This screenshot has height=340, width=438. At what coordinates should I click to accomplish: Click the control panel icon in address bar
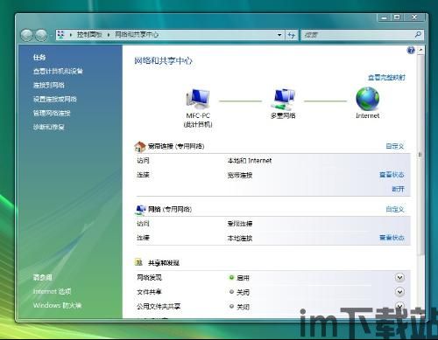(60, 35)
